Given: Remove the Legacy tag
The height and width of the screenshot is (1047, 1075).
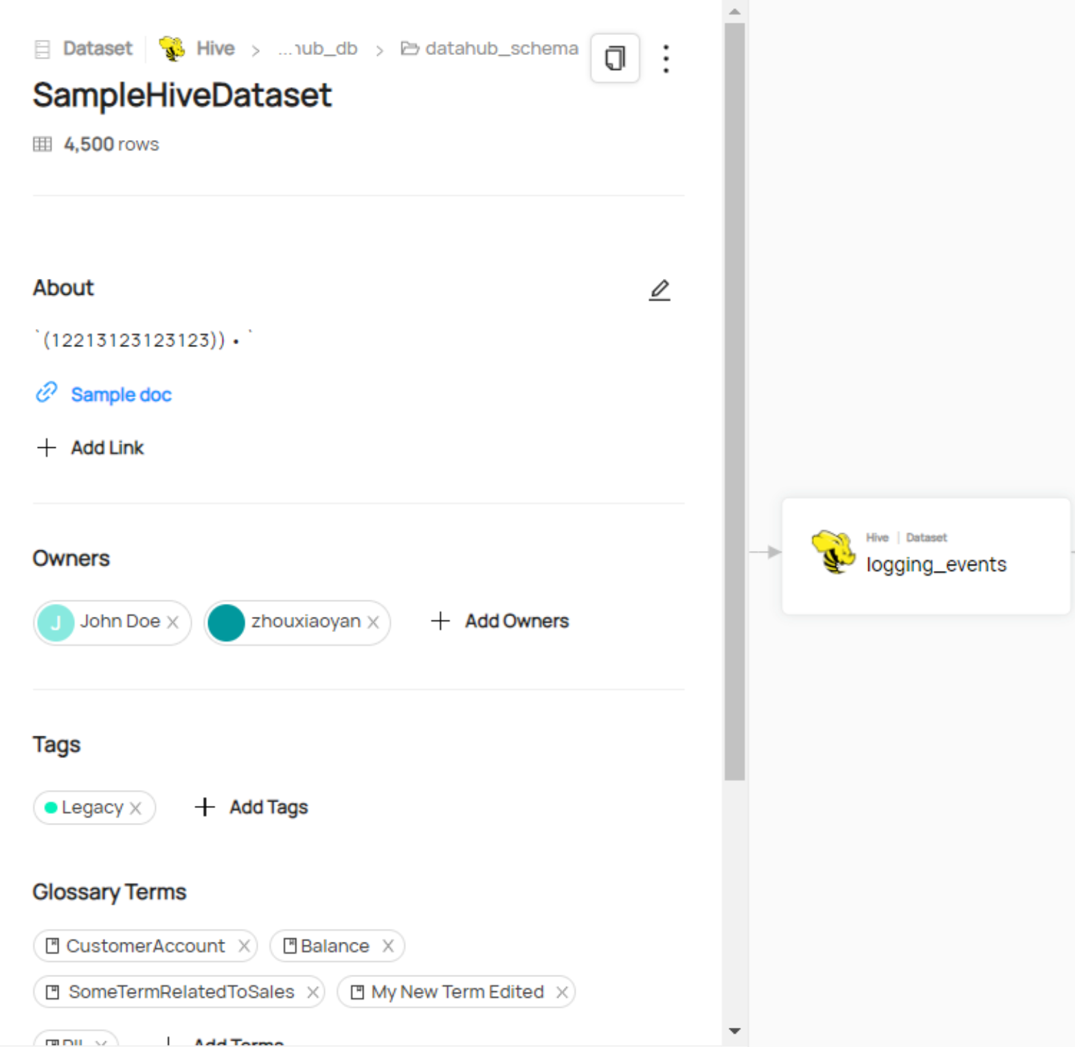Looking at the screenshot, I should click(x=136, y=808).
